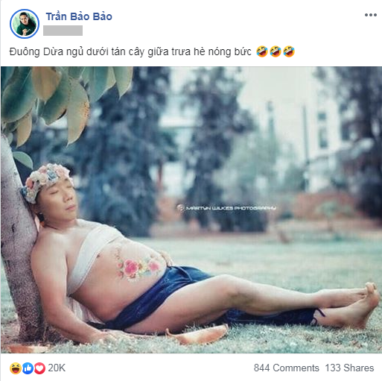Click the flower crown in the photo

tap(46, 180)
